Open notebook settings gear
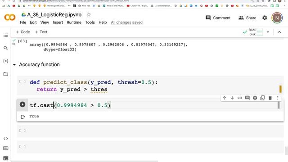 click(x=265, y=18)
